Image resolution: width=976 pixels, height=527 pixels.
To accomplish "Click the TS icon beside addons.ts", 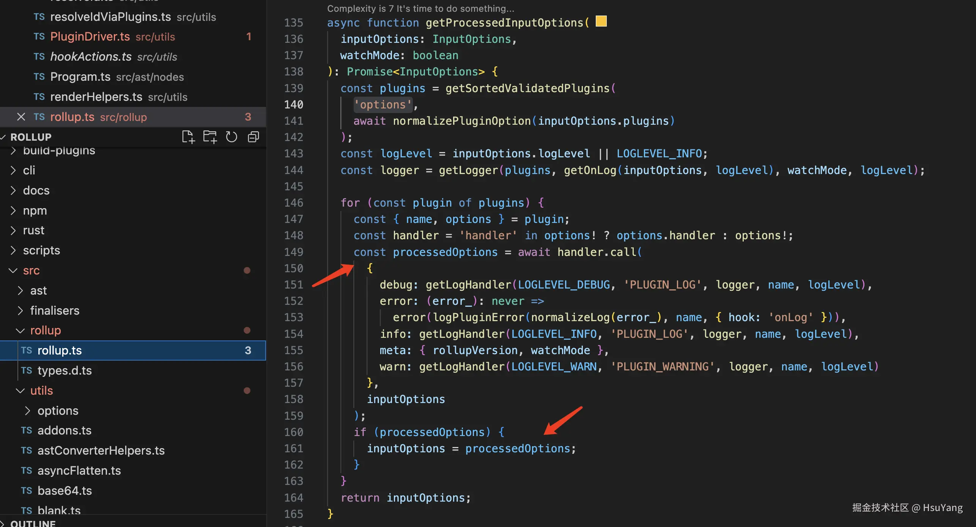I will point(27,430).
